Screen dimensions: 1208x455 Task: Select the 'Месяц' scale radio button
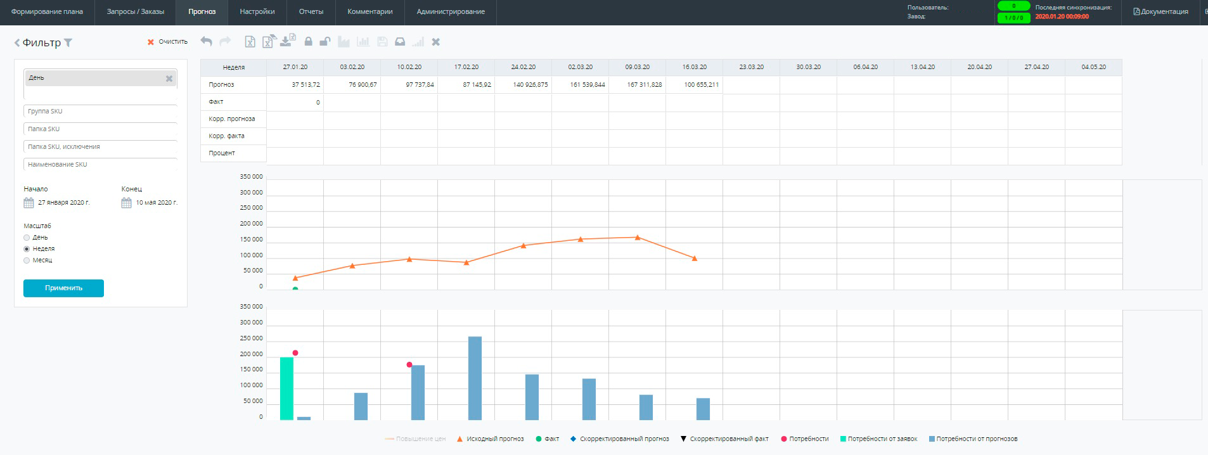(27, 260)
